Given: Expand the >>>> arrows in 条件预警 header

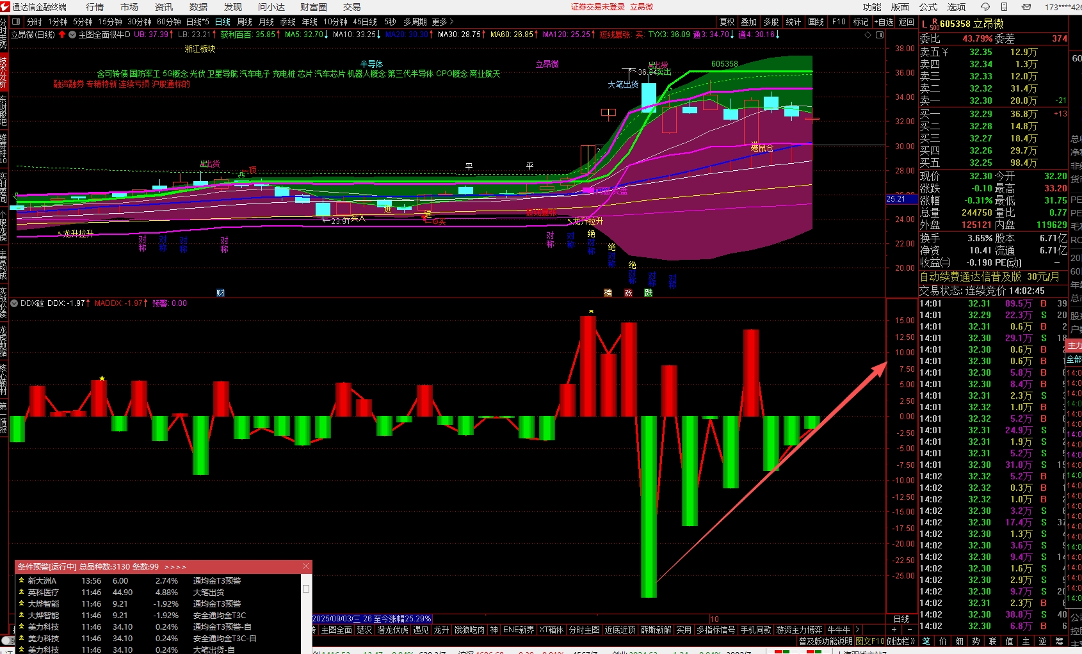Looking at the screenshot, I should coord(175,567).
